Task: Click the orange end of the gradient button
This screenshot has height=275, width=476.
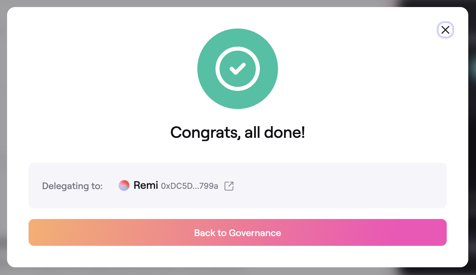Action: click(44, 232)
